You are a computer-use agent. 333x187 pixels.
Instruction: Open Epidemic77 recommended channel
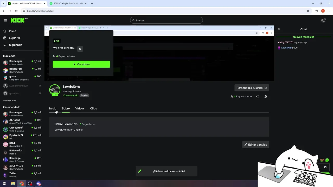tap(22, 137)
